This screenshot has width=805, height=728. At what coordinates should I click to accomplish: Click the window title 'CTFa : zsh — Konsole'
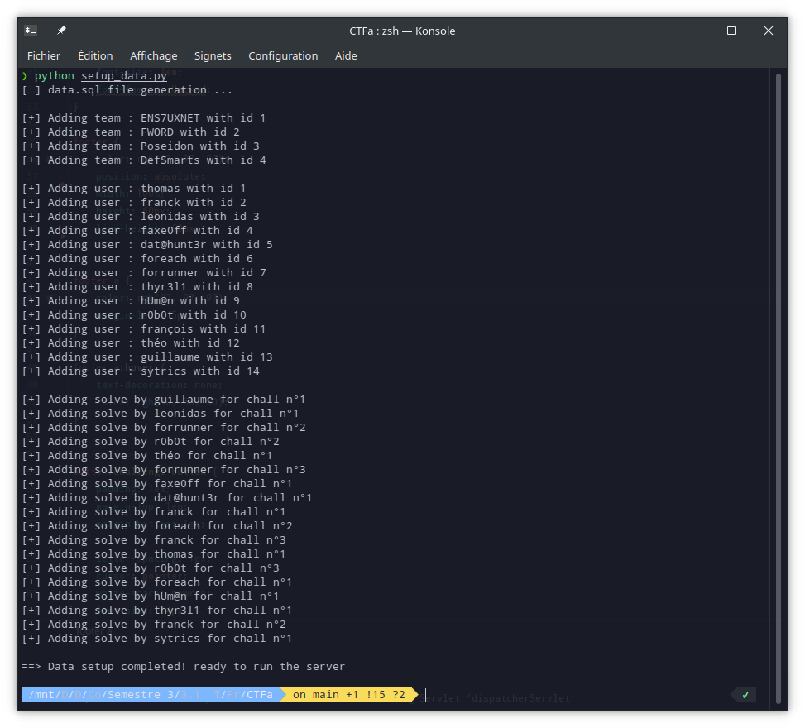click(x=402, y=31)
